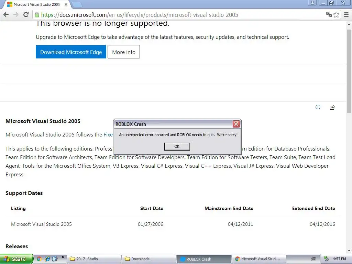Close the Microsoft Visual Studio 2005 tab
352x264 pixels.
point(66,4)
